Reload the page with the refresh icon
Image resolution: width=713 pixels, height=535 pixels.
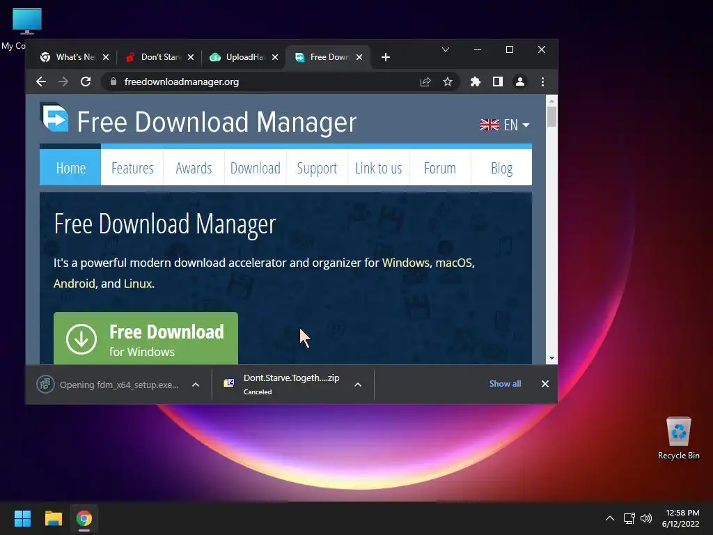[x=86, y=82]
